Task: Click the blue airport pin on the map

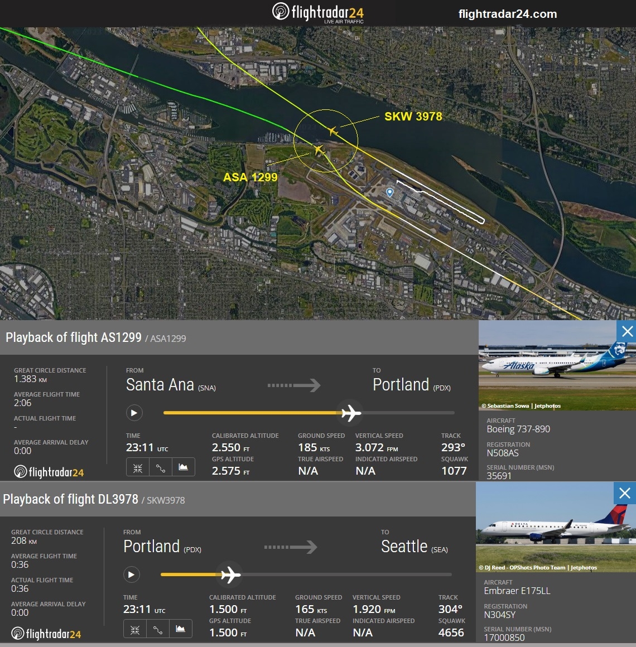Action: [389, 192]
